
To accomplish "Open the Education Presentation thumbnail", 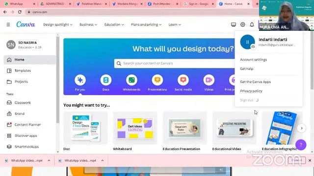I will pyautogui.click(x=184, y=128).
